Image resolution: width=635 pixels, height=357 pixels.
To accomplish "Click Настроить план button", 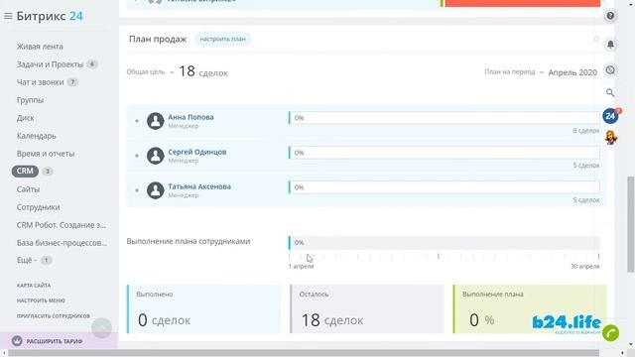I will [222, 39].
